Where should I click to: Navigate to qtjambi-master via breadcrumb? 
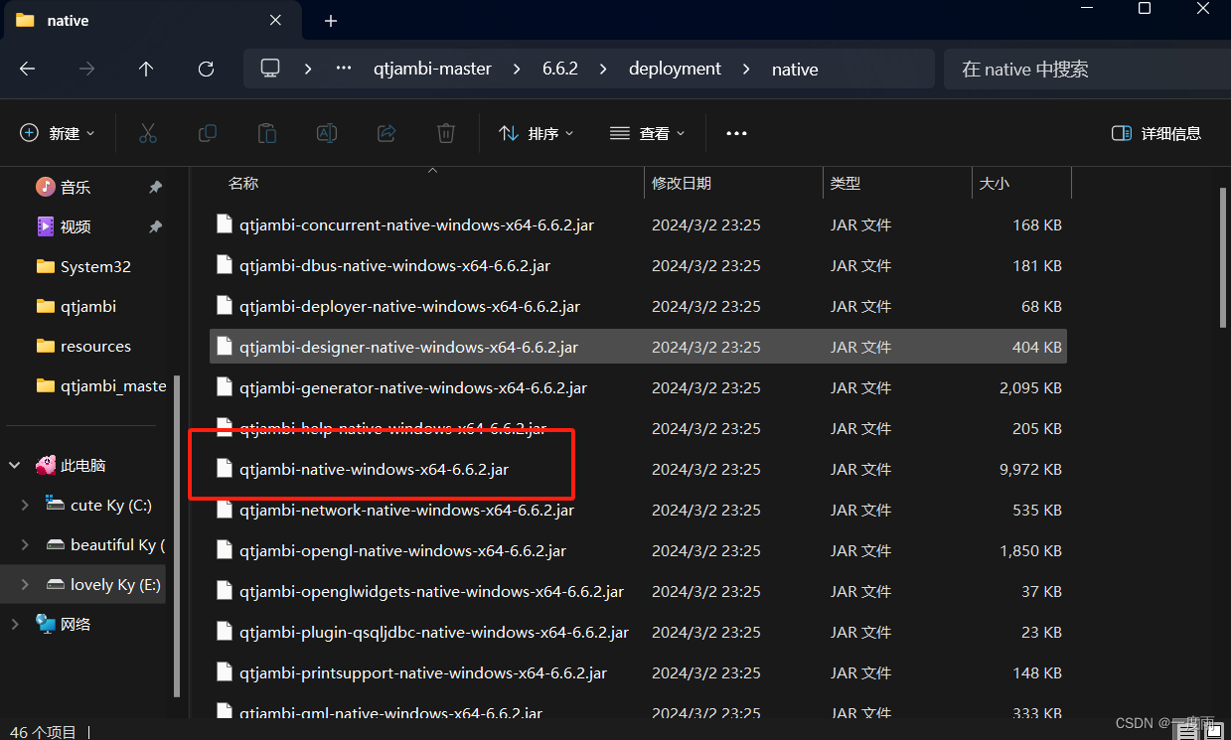(433, 69)
